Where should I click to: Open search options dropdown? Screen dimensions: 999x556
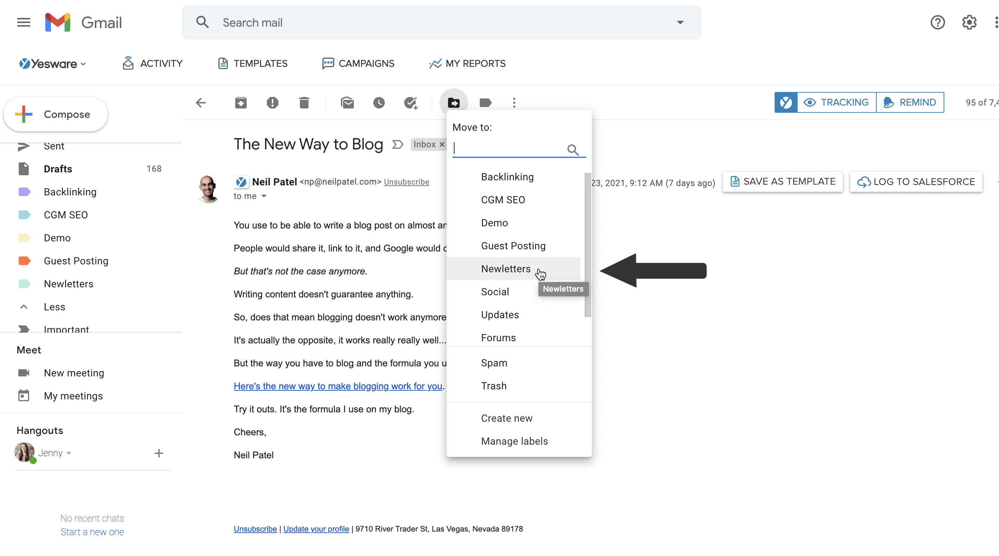pos(680,22)
